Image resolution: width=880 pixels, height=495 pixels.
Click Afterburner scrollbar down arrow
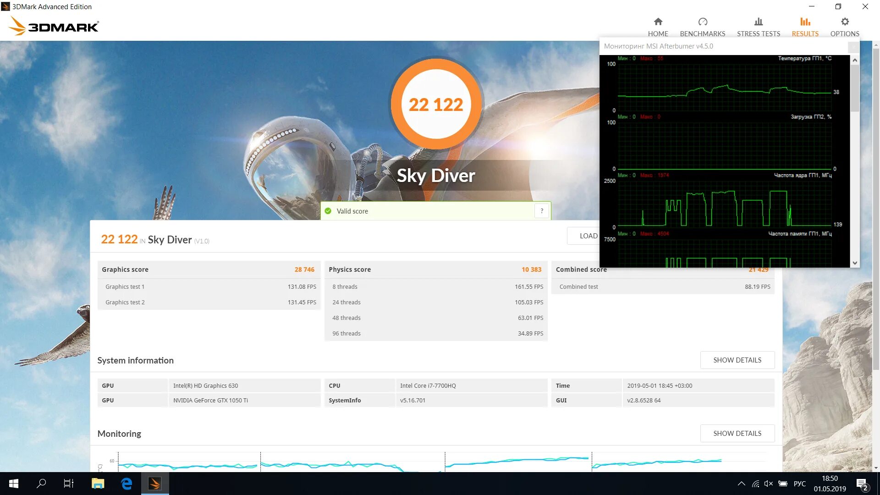(x=855, y=263)
